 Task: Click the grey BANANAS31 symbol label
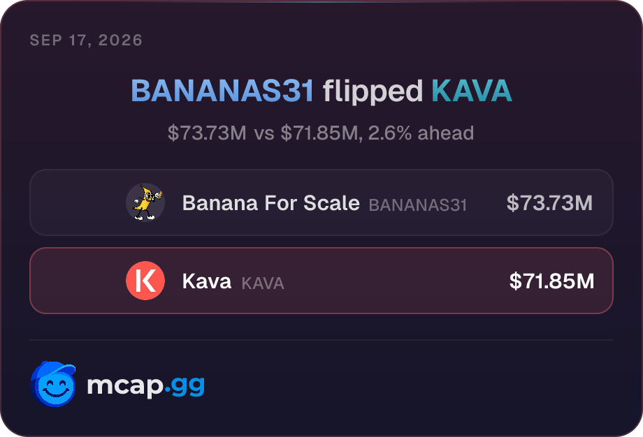coord(418,205)
